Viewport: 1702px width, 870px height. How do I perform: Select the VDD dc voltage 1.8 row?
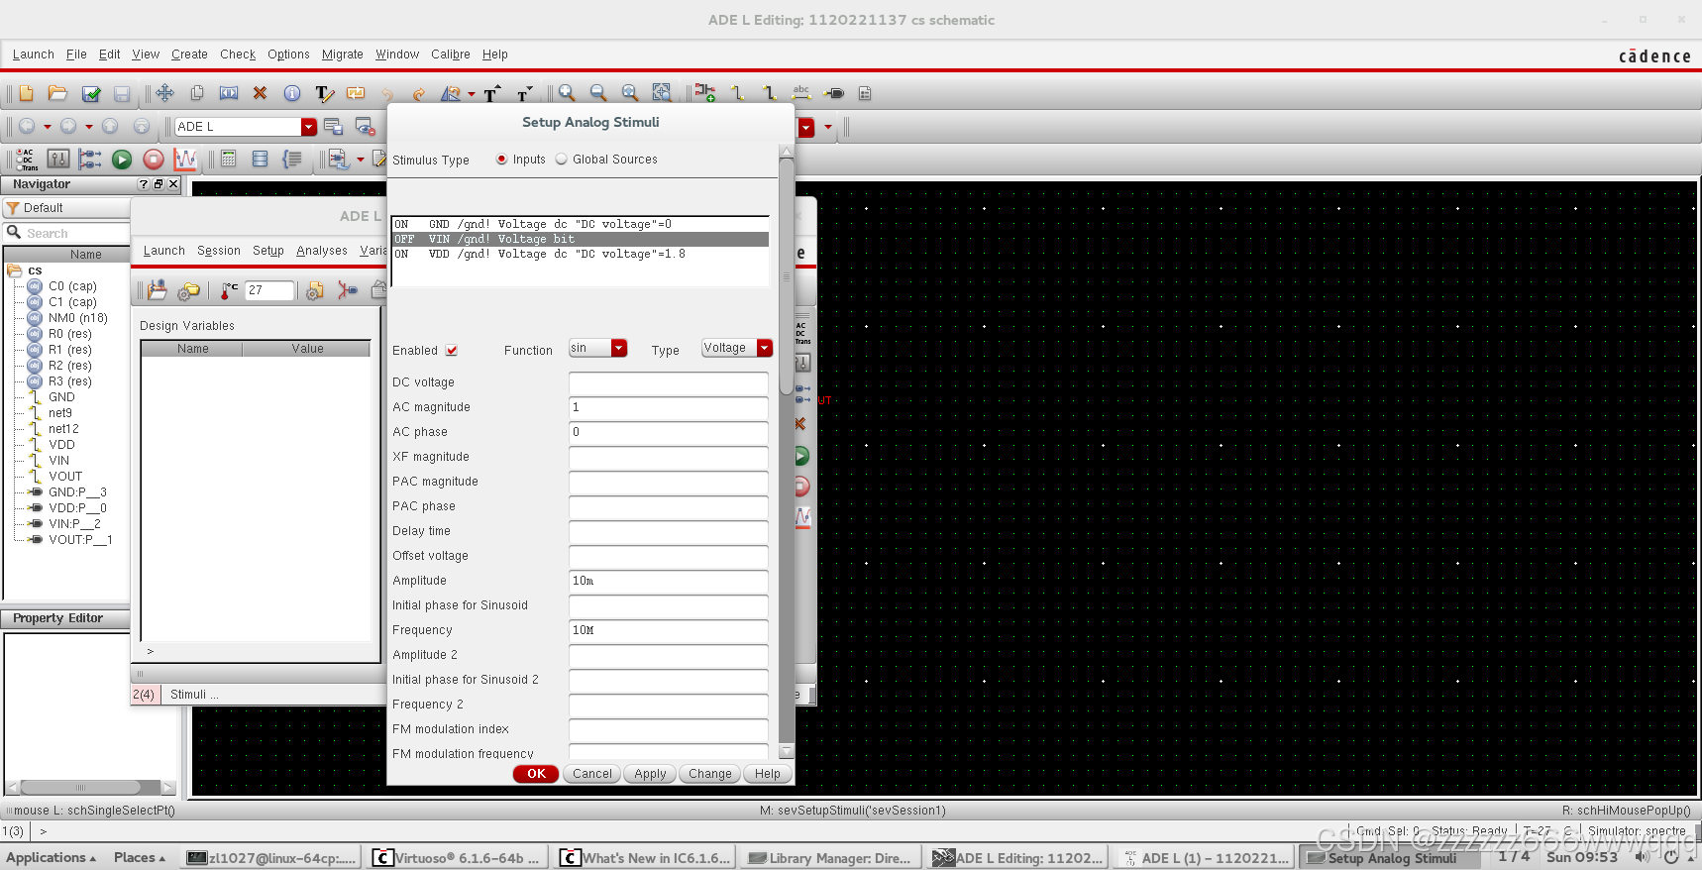coord(581,254)
